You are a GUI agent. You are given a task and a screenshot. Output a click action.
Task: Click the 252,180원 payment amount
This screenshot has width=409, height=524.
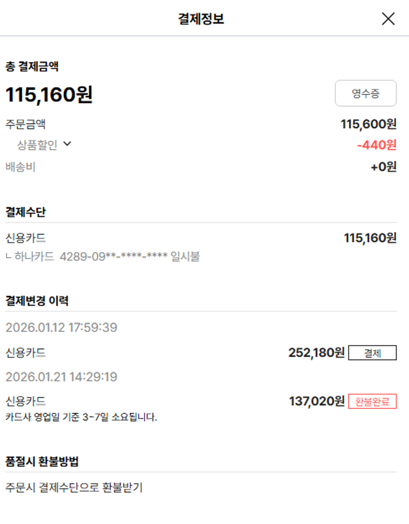click(x=316, y=353)
